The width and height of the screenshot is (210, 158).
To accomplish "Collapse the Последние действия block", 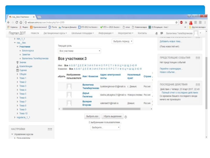I will click(x=196, y=85).
